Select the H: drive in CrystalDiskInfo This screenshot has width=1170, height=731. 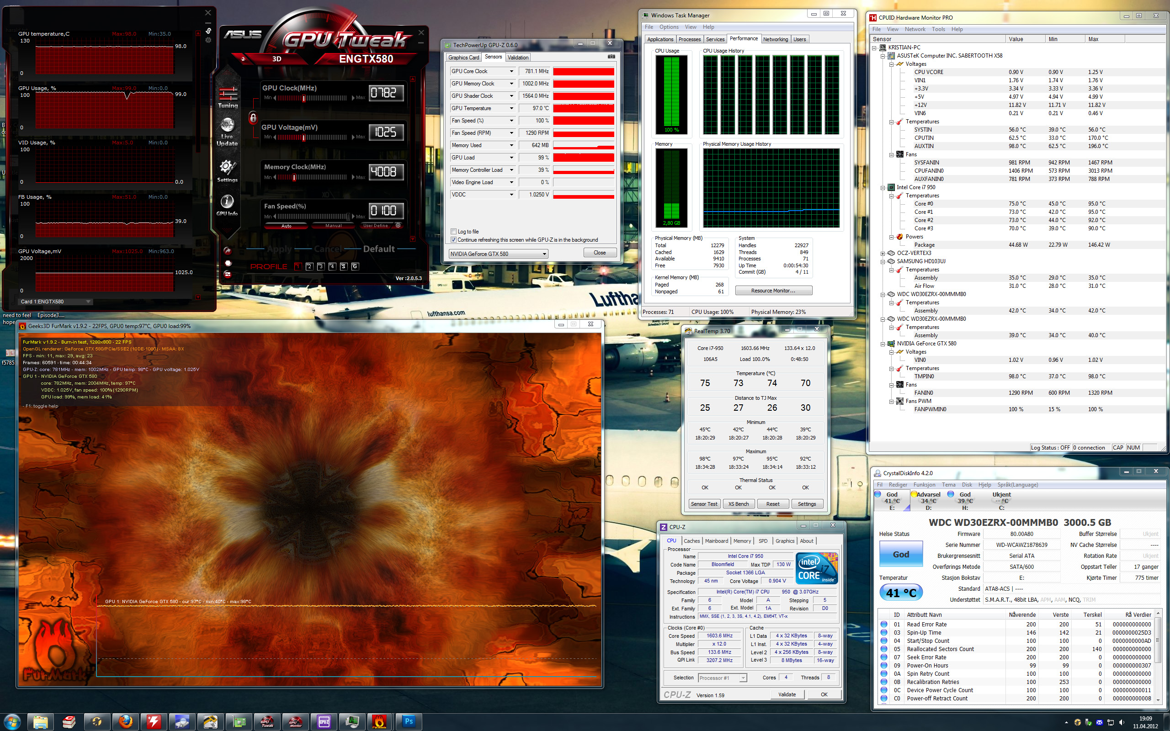tap(964, 500)
